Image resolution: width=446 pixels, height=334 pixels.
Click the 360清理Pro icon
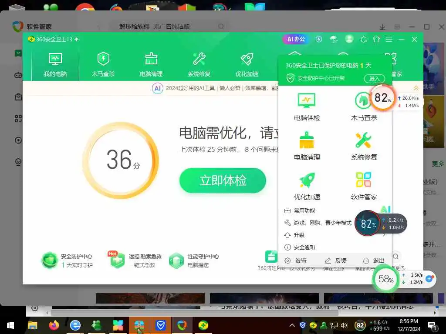[271, 257]
